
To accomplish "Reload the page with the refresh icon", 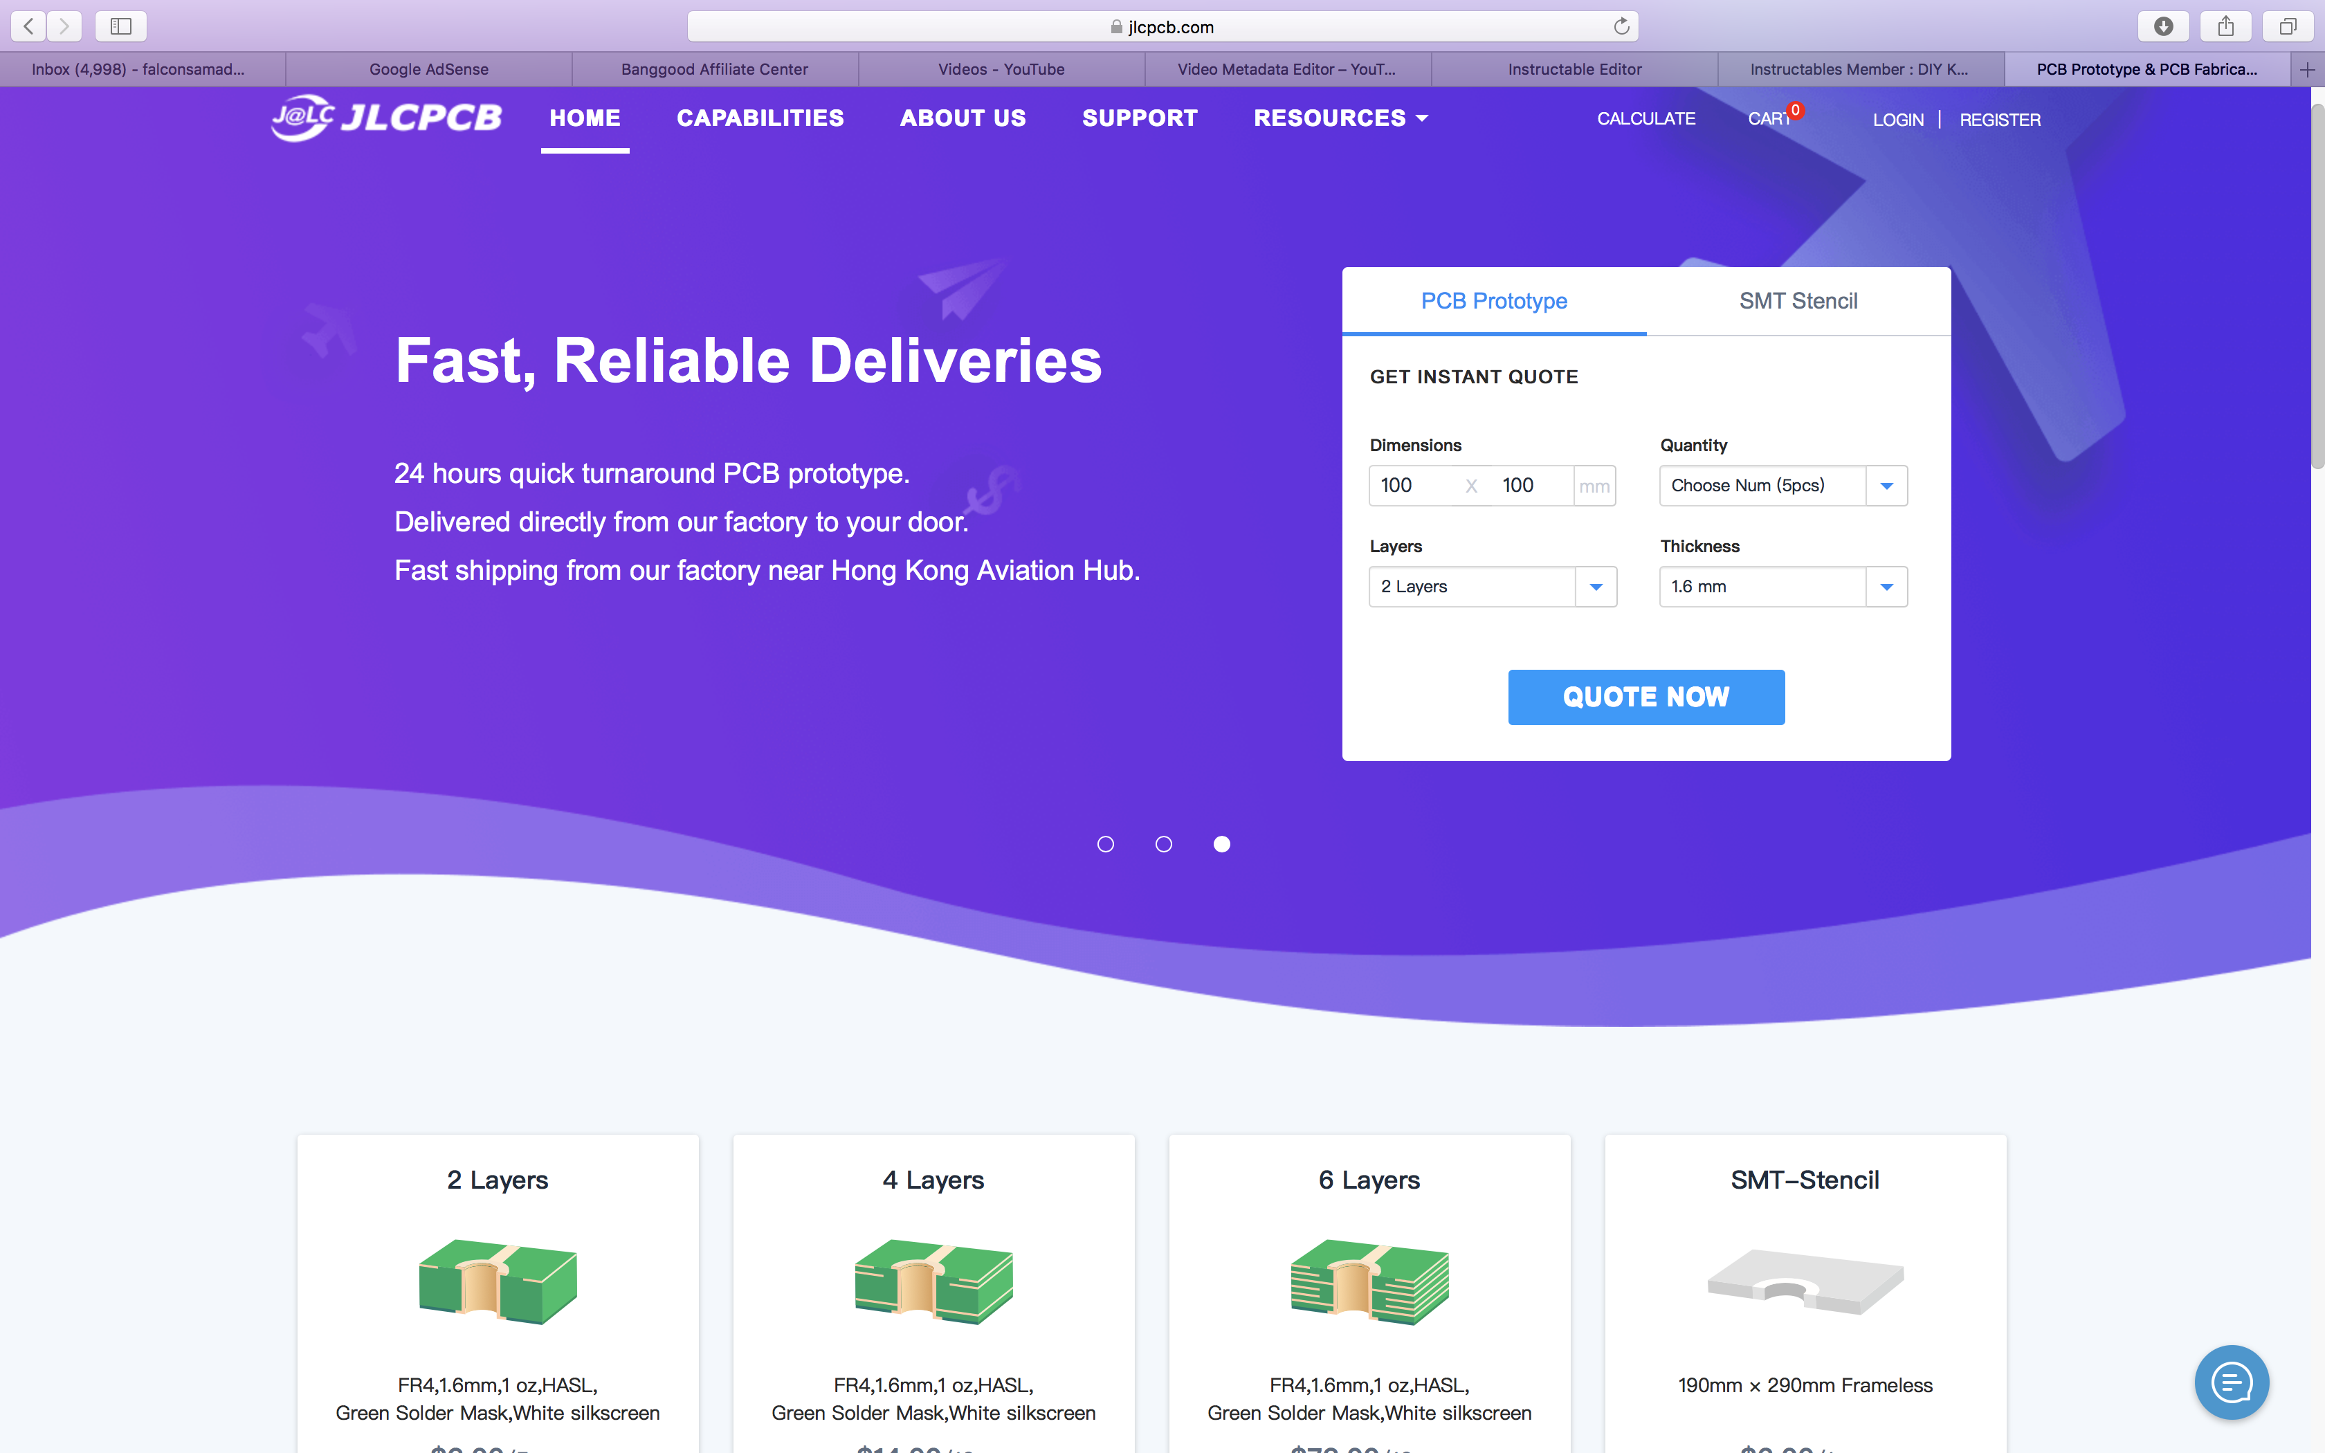I will (x=1622, y=26).
